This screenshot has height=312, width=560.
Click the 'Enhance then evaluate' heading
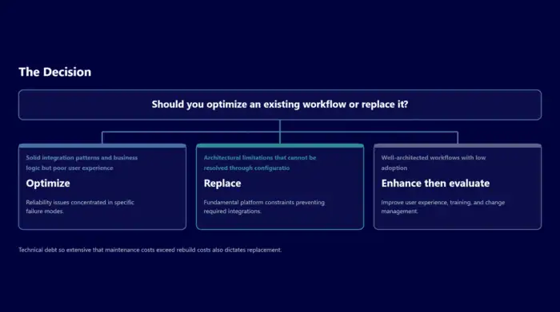pos(435,183)
